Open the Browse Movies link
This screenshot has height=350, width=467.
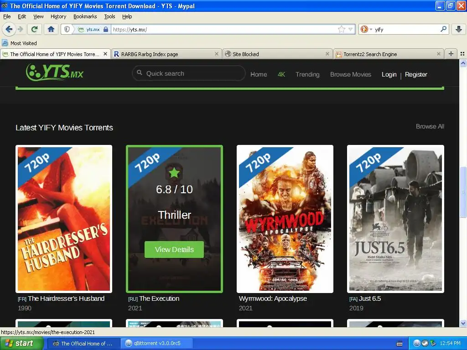351,74
